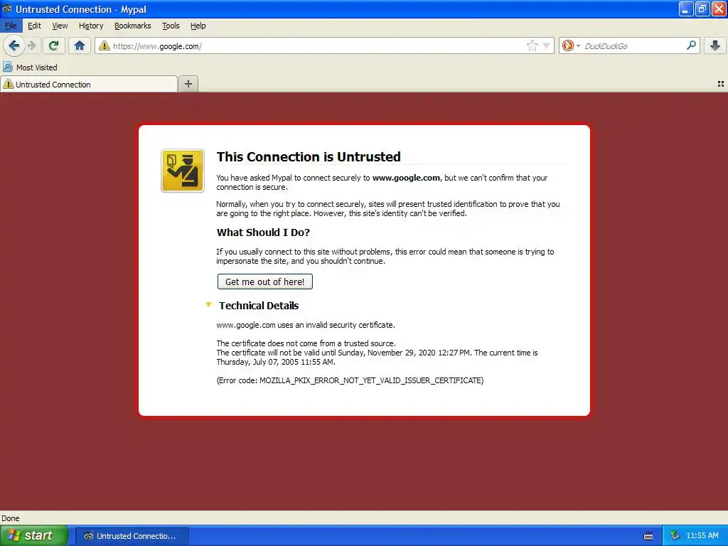The width and height of the screenshot is (728, 546).
Task: Open the Bookmarks menu
Action: (133, 26)
